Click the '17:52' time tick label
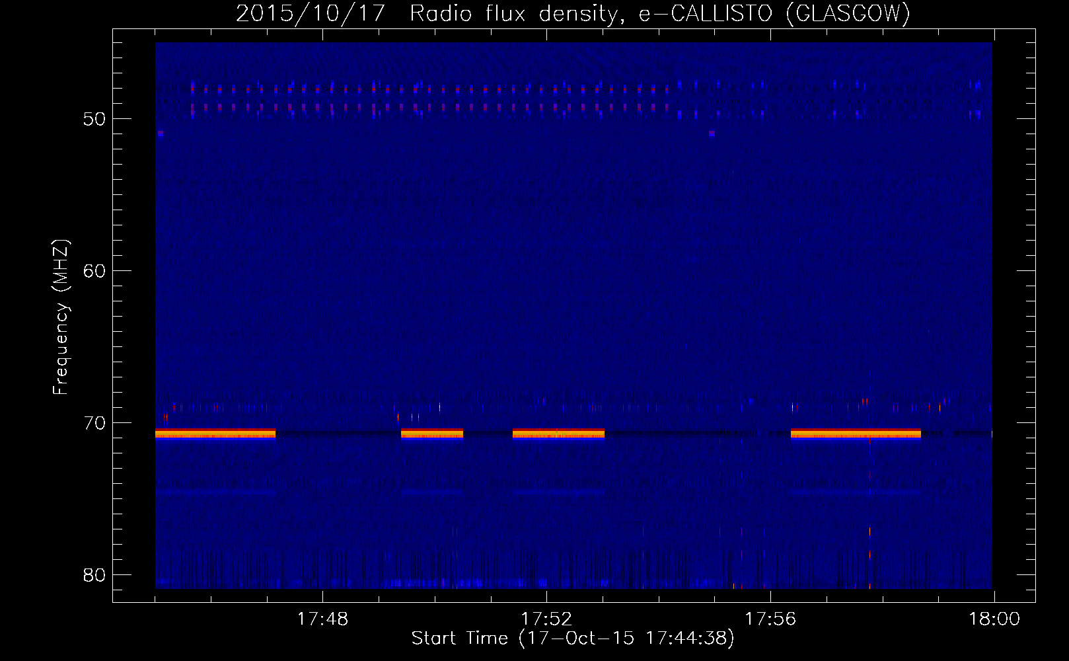The height and width of the screenshot is (661, 1069). click(546, 619)
